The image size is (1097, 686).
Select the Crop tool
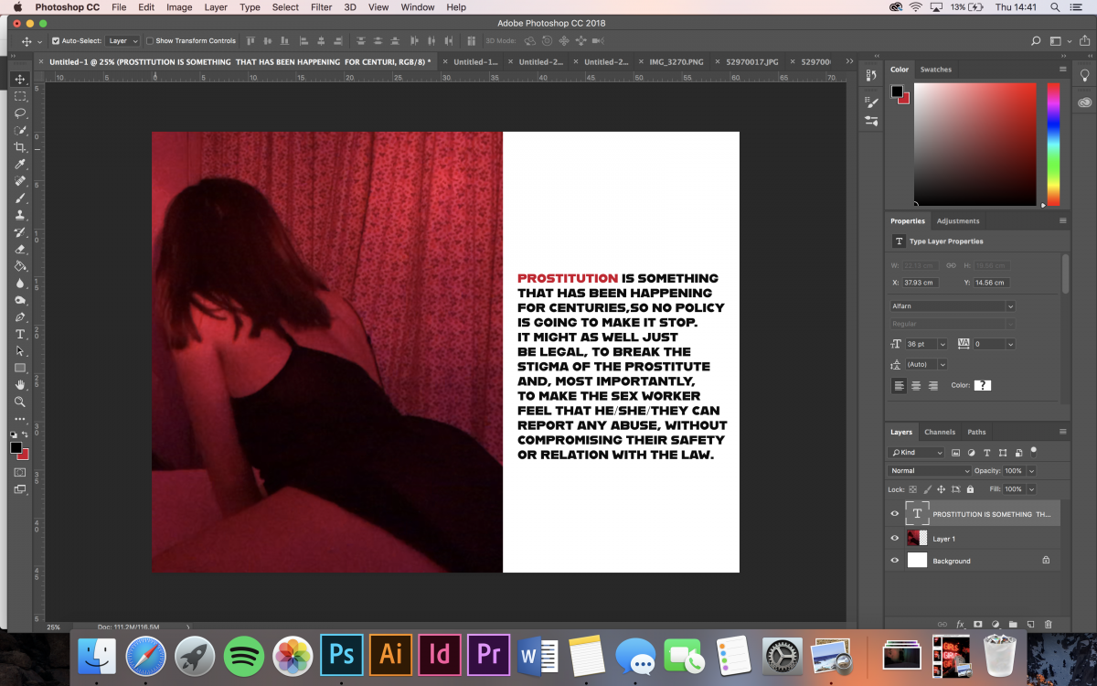tap(20, 147)
